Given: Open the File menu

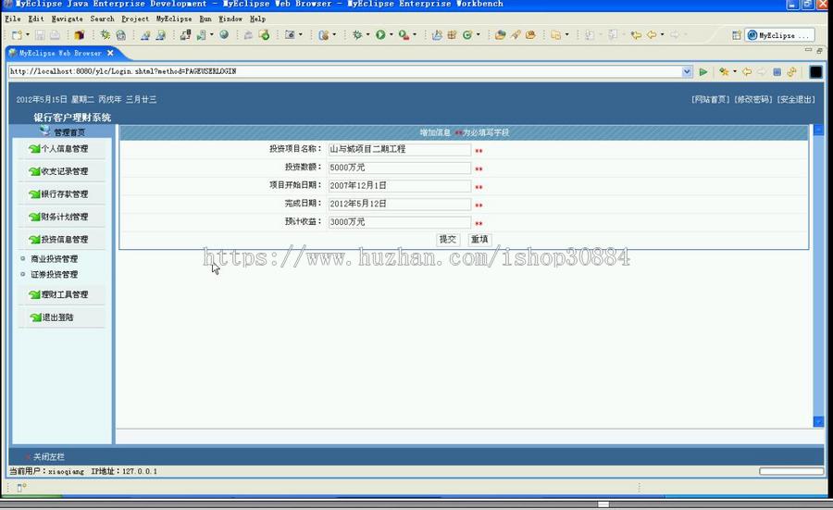Looking at the screenshot, I should [13, 19].
